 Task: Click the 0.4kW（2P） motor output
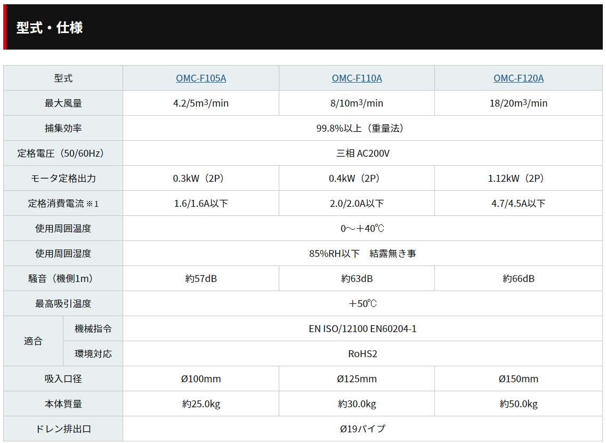[357, 178]
